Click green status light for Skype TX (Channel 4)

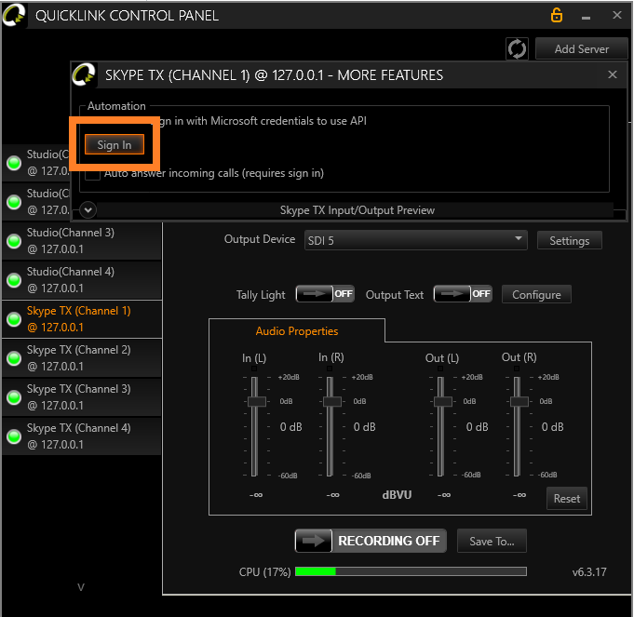(14, 436)
